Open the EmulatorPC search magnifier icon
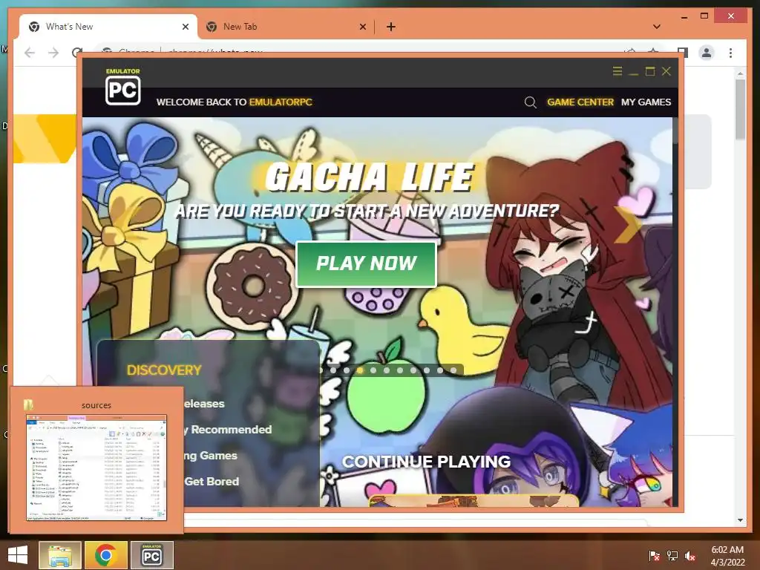760x570 pixels. [530, 102]
